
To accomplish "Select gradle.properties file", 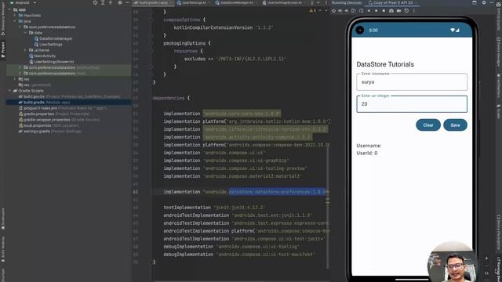I will tap(54, 114).
